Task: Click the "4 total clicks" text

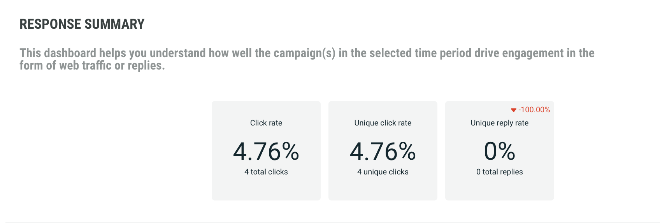Action: [266, 172]
